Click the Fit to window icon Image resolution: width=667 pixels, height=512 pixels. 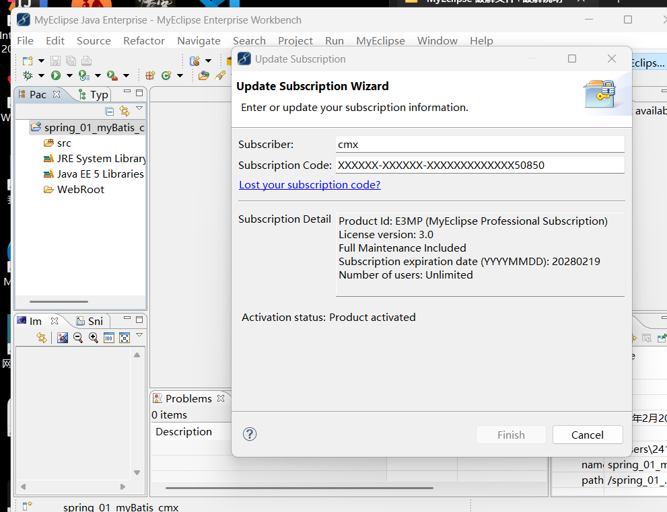(125, 338)
